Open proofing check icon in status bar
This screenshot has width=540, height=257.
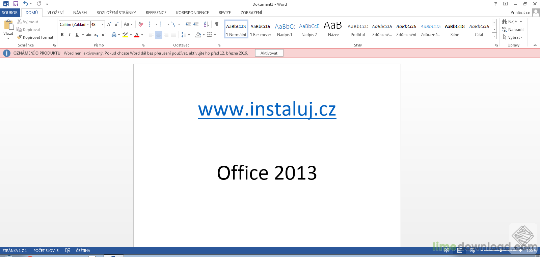68,251
